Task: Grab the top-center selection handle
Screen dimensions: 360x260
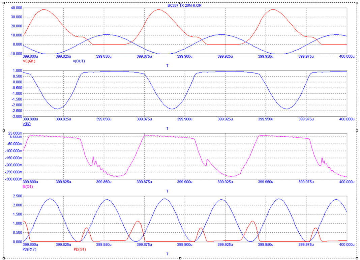Action: click(x=180, y=3)
